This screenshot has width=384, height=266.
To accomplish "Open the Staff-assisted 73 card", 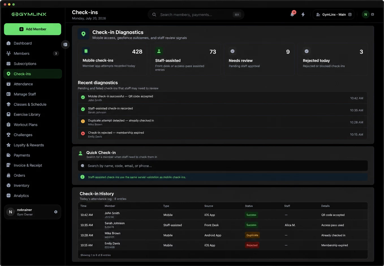I will tap(185, 59).
